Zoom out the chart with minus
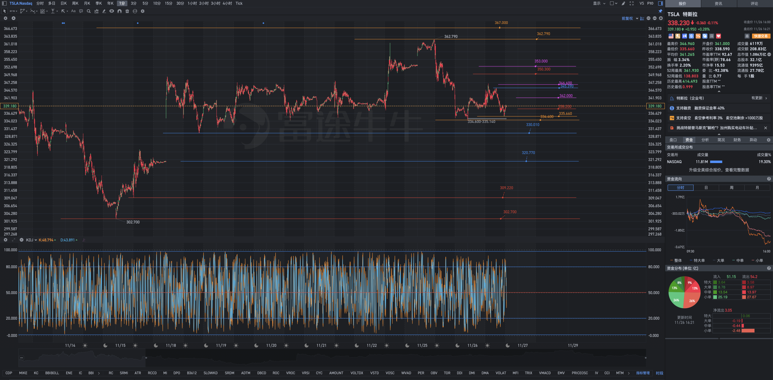The width and height of the screenshot is (773, 380). pyautogui.click(x=655, y=18)
